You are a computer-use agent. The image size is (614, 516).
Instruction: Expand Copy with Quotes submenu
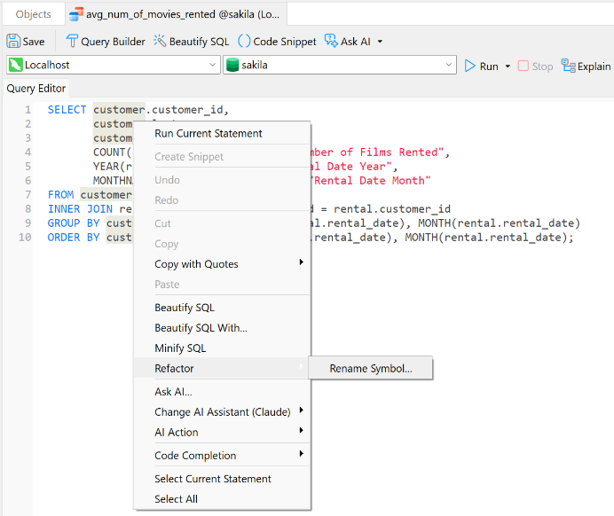222,264
